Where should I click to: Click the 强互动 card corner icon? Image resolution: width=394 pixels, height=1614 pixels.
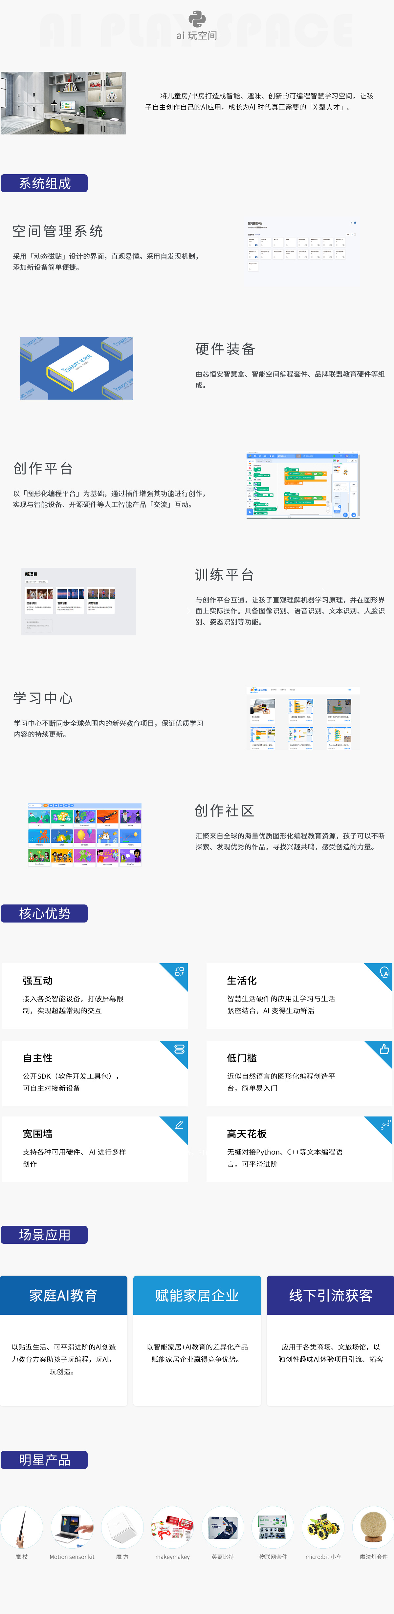tap(179, 972)
